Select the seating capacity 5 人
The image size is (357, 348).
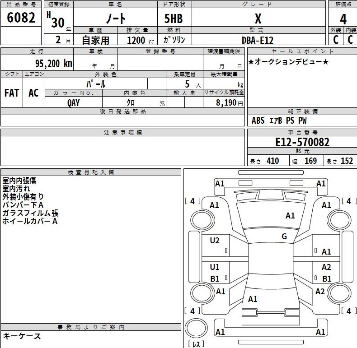pos(193,84)
